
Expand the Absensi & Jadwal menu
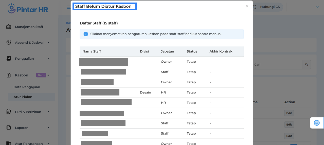(x=48, y=42)
